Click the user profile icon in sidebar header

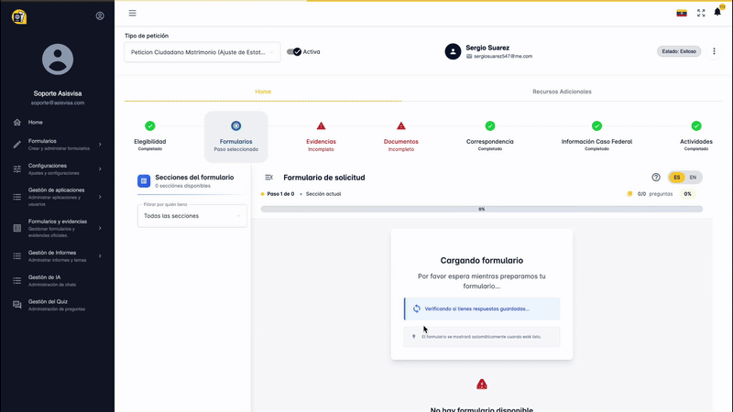coord(100,16)
